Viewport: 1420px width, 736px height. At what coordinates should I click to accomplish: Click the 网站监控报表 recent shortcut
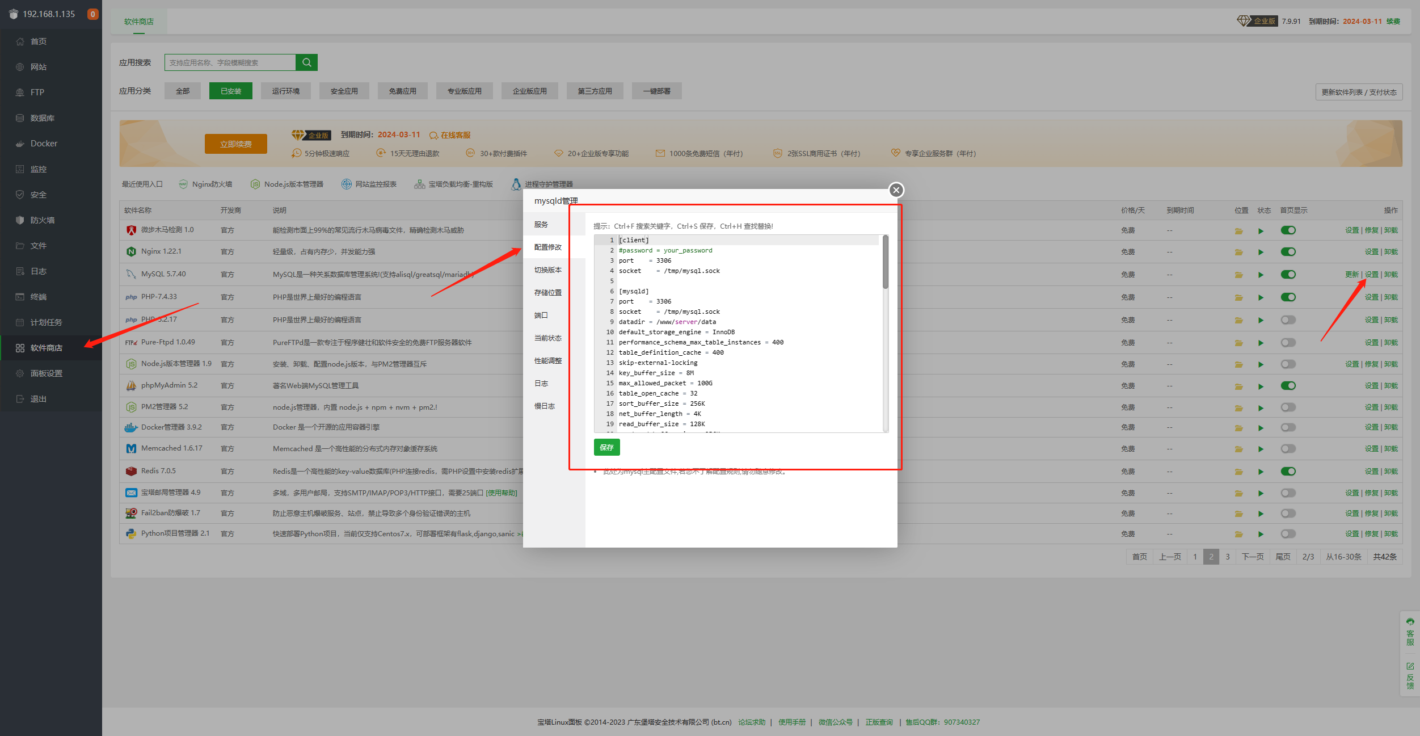(369, 184)
